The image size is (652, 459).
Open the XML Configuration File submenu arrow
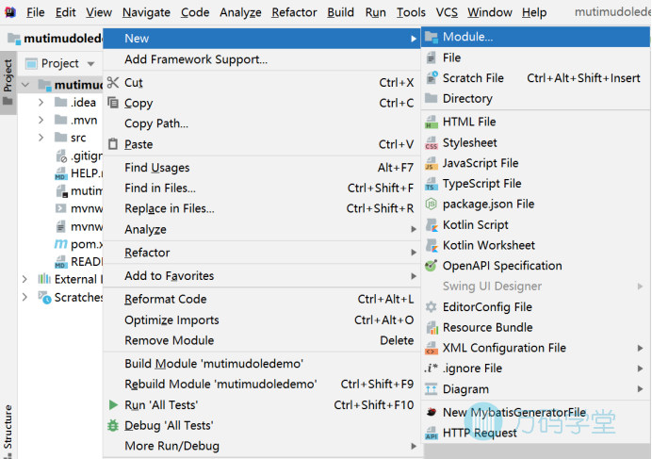pos(641,348)
